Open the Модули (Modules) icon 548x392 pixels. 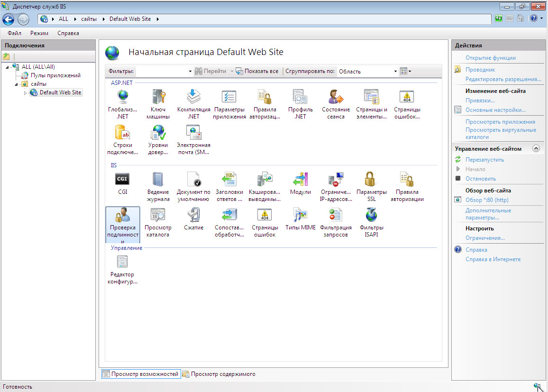(x=300, y=180)
